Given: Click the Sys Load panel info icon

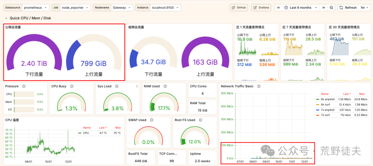Looking at the screenshot, I should tap(117, 86).
